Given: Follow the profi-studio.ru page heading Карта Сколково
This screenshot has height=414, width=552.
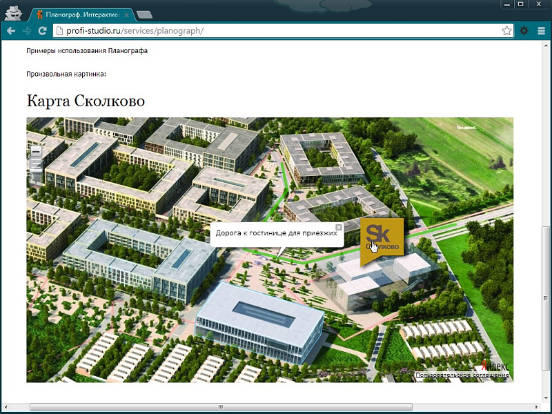Looking at the screenshot, I should point(85,100).
